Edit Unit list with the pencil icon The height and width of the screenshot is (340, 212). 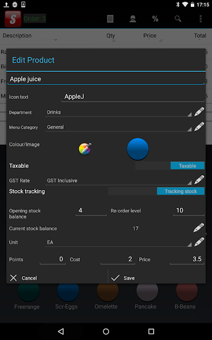pos(199,242)
